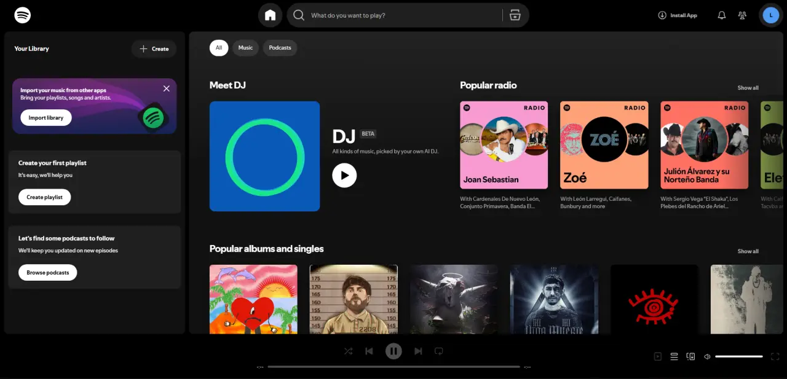Open Julión Álvarez y su Norteño Banda radio
The height and width of the screenshot is (379, 787).
(x=704, y=156)
